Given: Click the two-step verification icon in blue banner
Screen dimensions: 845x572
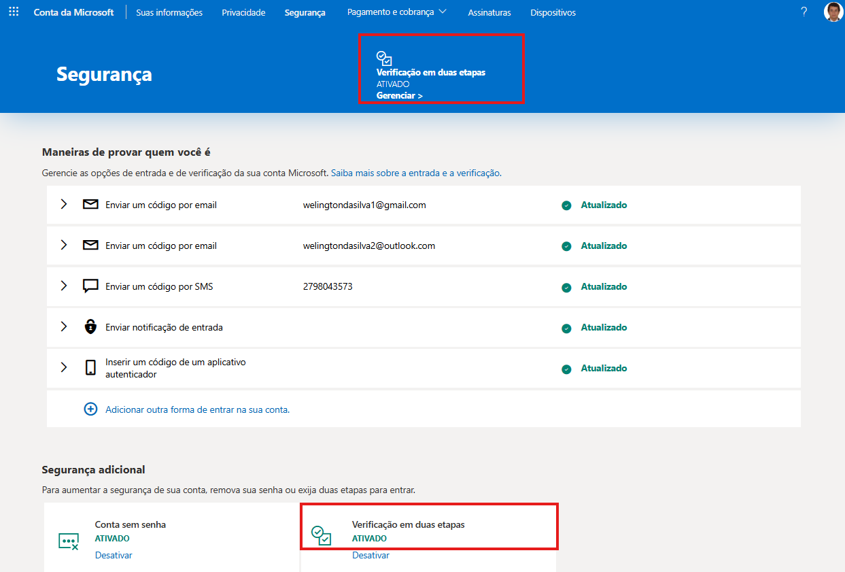Looking at the screenshot, I should [384, 58].
